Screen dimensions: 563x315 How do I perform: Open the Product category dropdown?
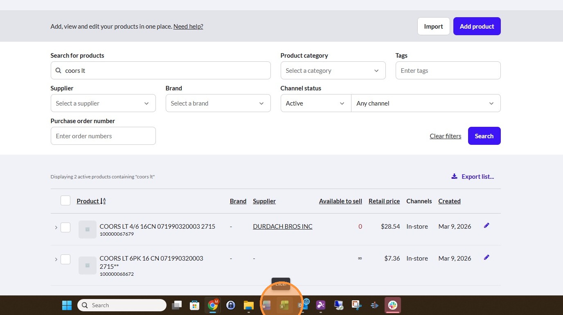point(333,70)
